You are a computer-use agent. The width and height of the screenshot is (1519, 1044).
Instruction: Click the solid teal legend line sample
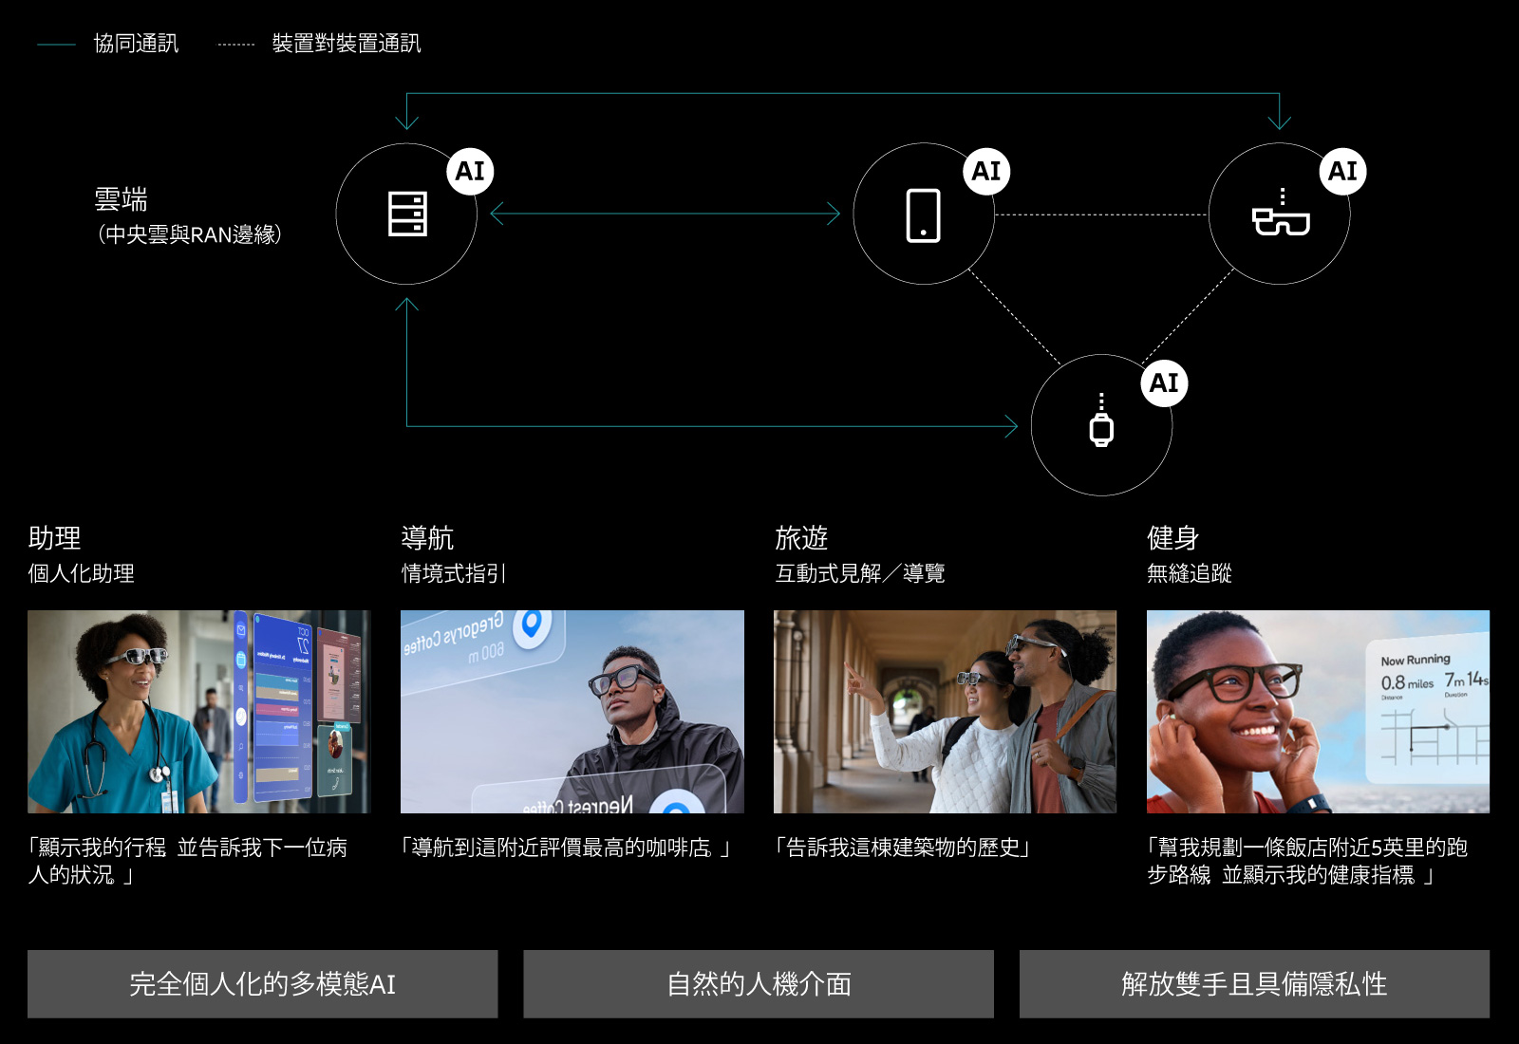click(x=56, y=44)
